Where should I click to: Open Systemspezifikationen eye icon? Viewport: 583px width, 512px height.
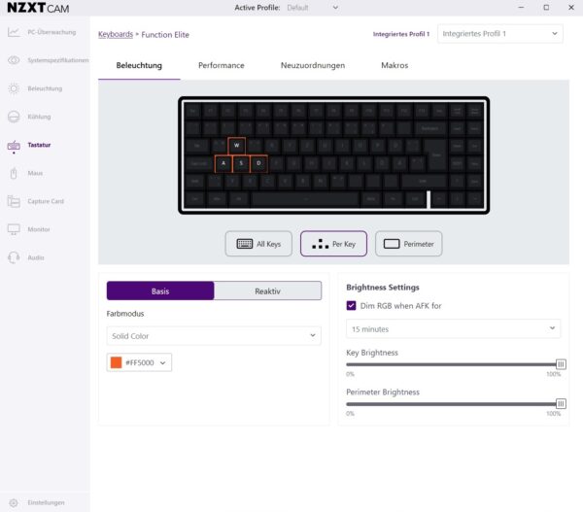[14, 60]
